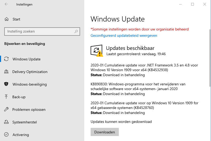
Task: Click the Windows-beveiliging shield icon
Action: 7,84
